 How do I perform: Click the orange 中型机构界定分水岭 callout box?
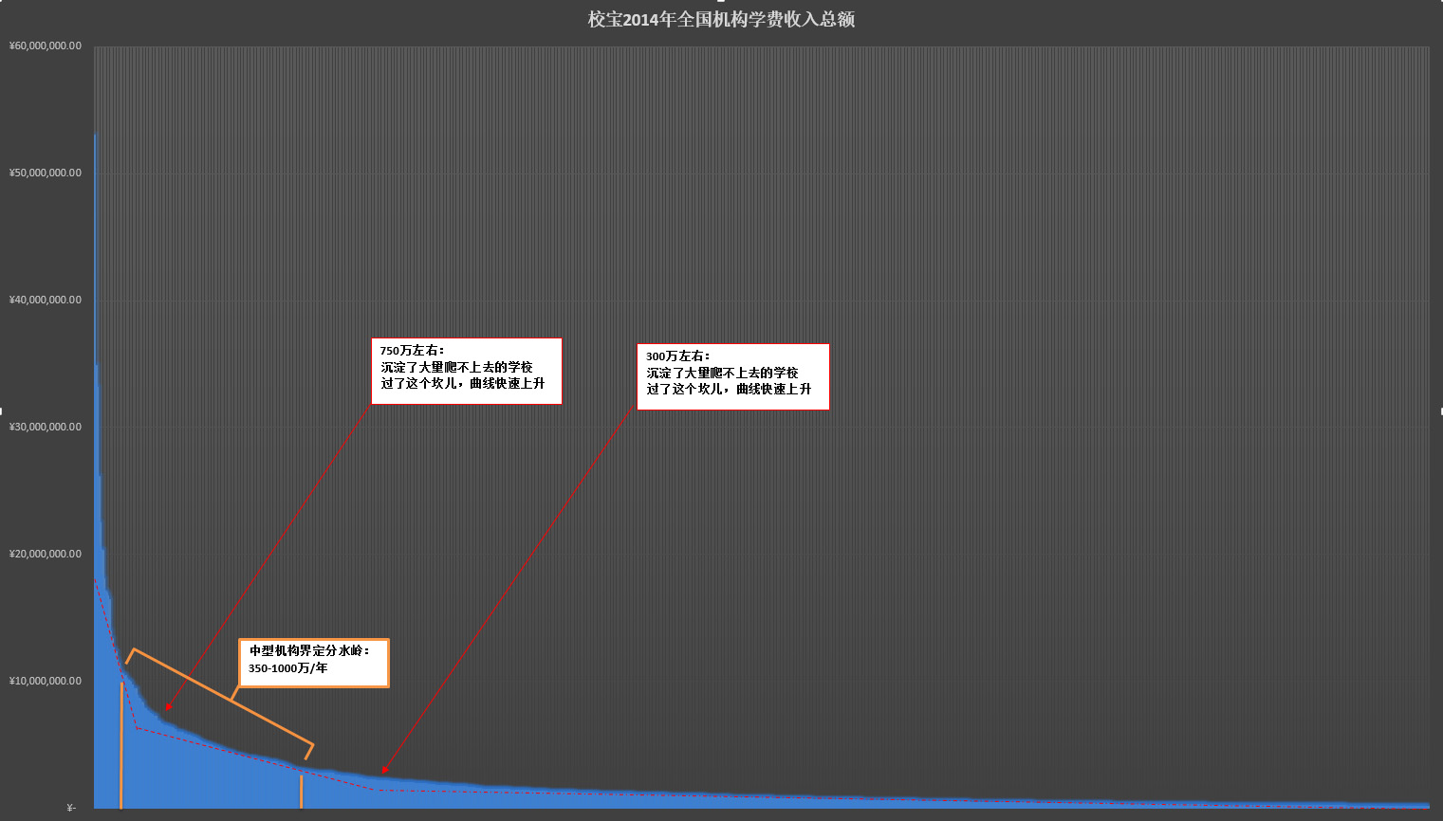pos(313,663)
